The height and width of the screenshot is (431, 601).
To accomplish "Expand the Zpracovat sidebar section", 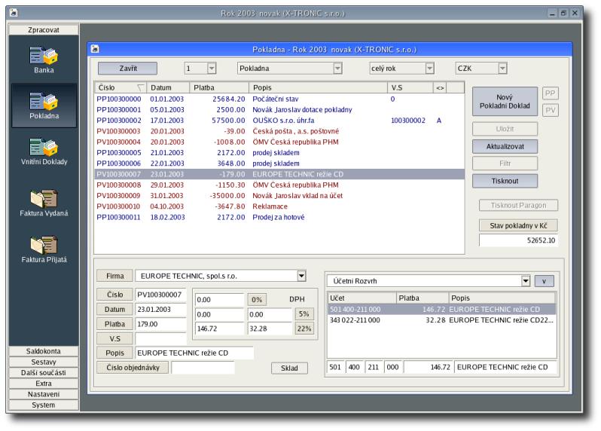I will (44, 30).
